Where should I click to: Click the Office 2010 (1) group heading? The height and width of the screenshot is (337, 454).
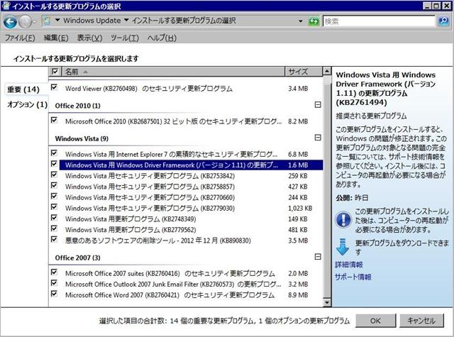coord(77,106)
